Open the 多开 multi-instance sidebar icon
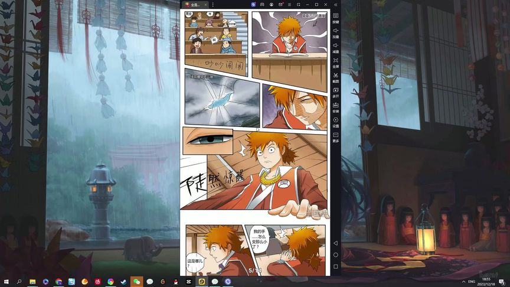The image size is (510, 287). [336, 93]
